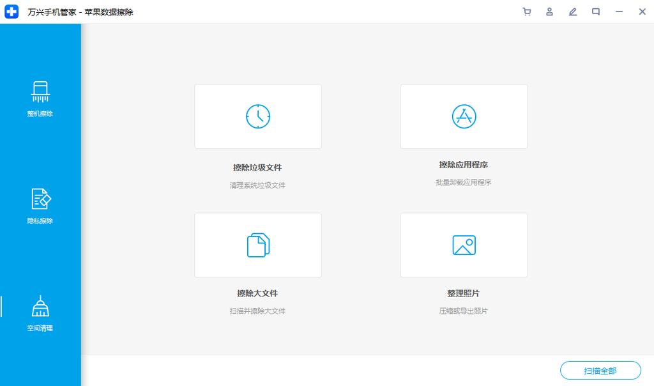Switch to the 隐私擦除 section
The height and width of the screenshot is (386, 654).
pos(40,205)
